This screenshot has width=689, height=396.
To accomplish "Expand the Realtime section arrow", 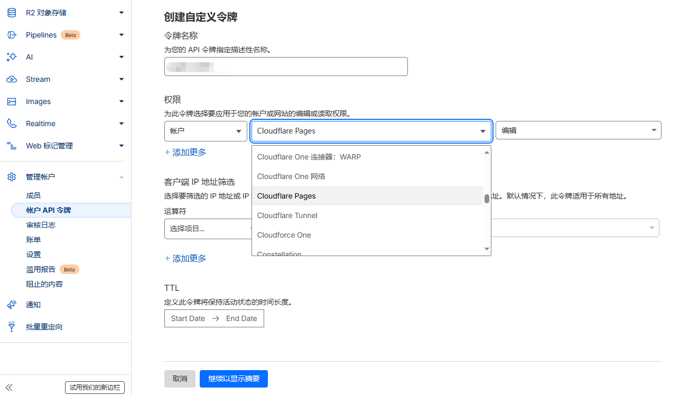I will [x=122, y=124].
